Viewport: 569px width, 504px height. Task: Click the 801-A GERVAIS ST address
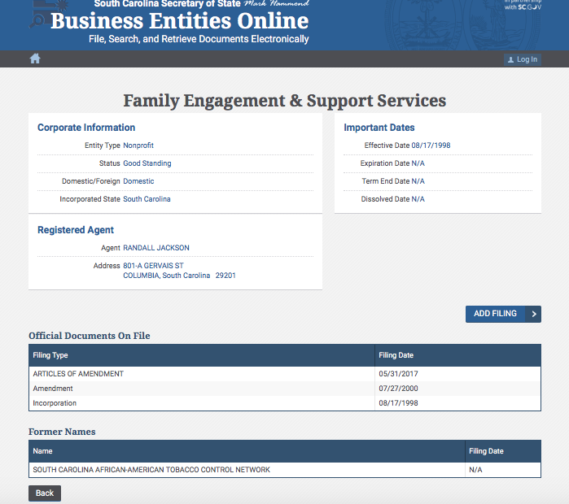click(x=153, y=266)
